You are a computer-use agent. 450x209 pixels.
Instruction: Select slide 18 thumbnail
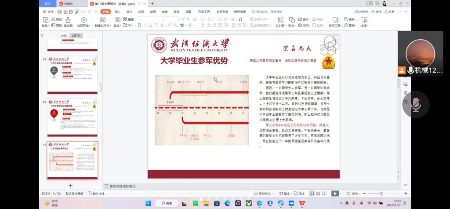point(73,117)
